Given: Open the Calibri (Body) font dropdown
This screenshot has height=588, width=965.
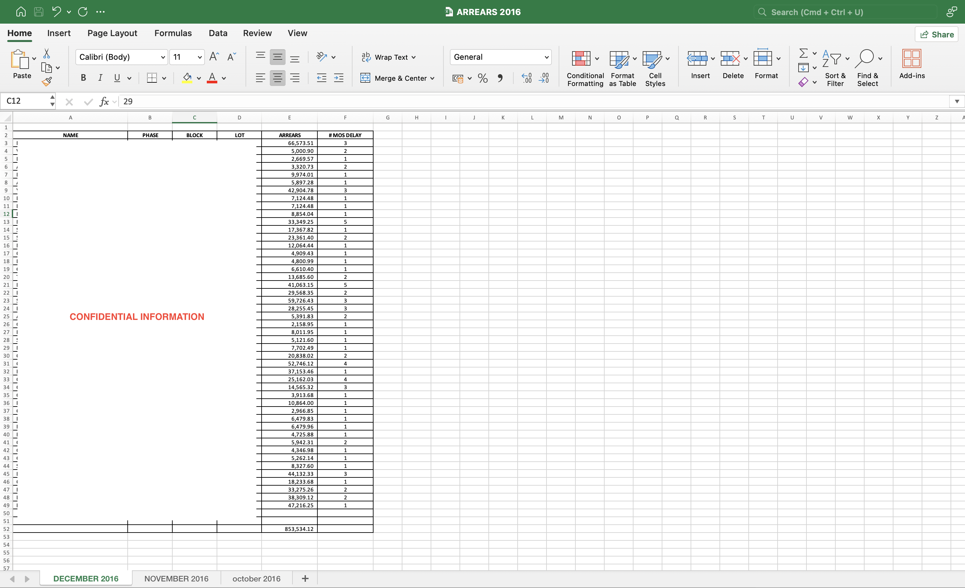Looking at the screenshot, I should pyautogui.click(x=163, y=57).
